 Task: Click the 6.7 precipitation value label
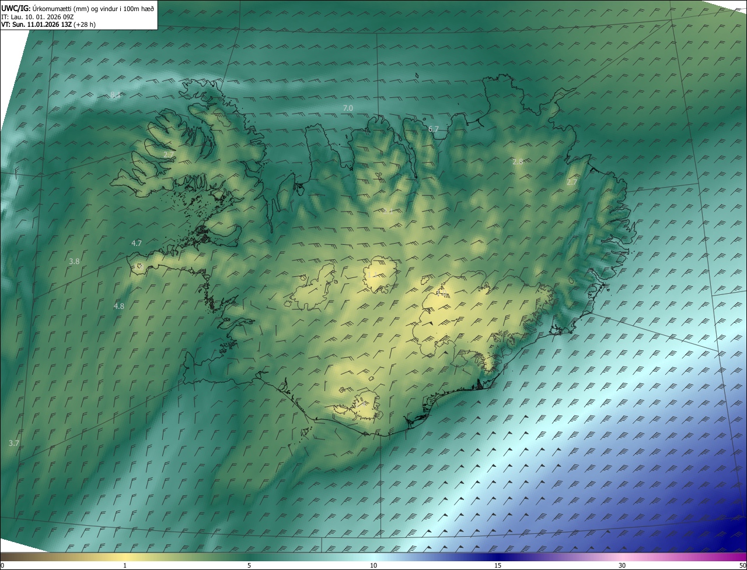pyautogui.click(x=433, y=129)
